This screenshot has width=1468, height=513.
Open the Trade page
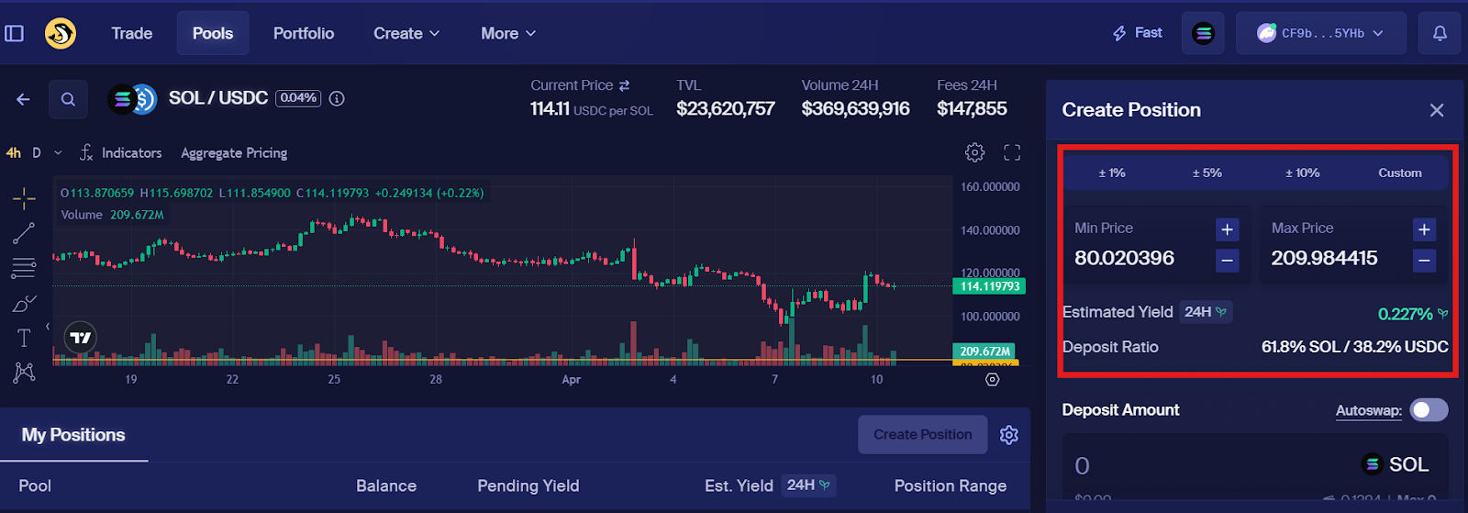pyautogui.click(x=132, y=33)
